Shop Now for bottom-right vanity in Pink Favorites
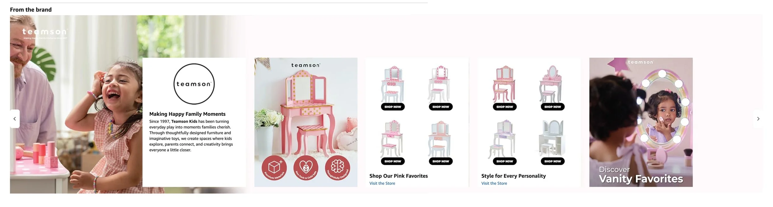Screen dimensions: 773x207 [x=441, y=161]
